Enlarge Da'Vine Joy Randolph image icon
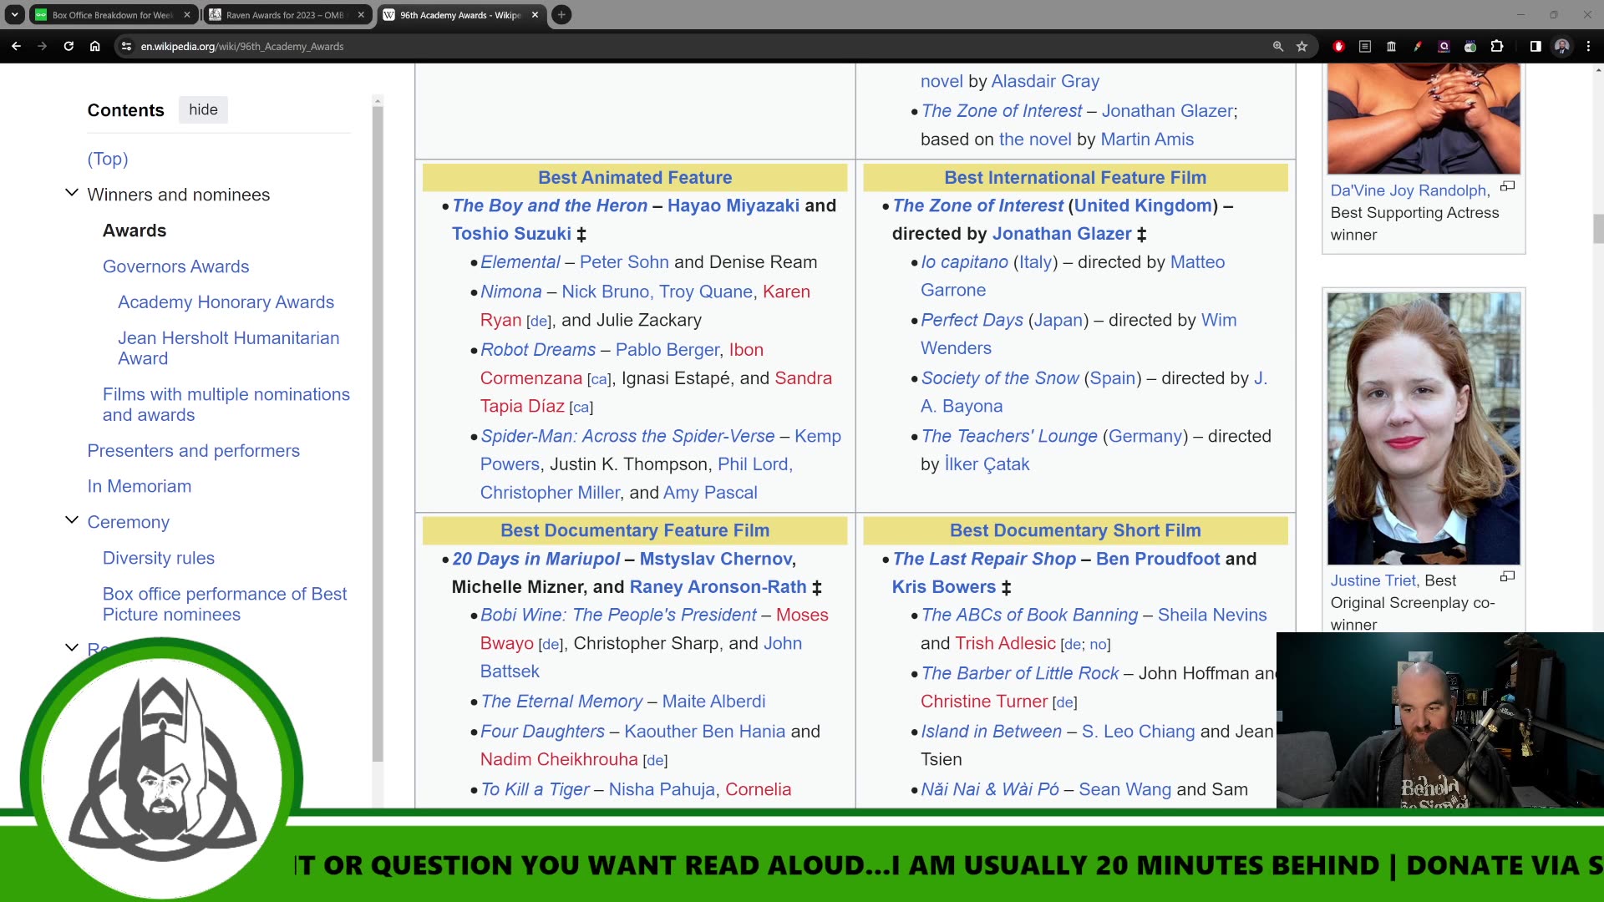Screen dimensions: 1604x902 [1507, 186]
